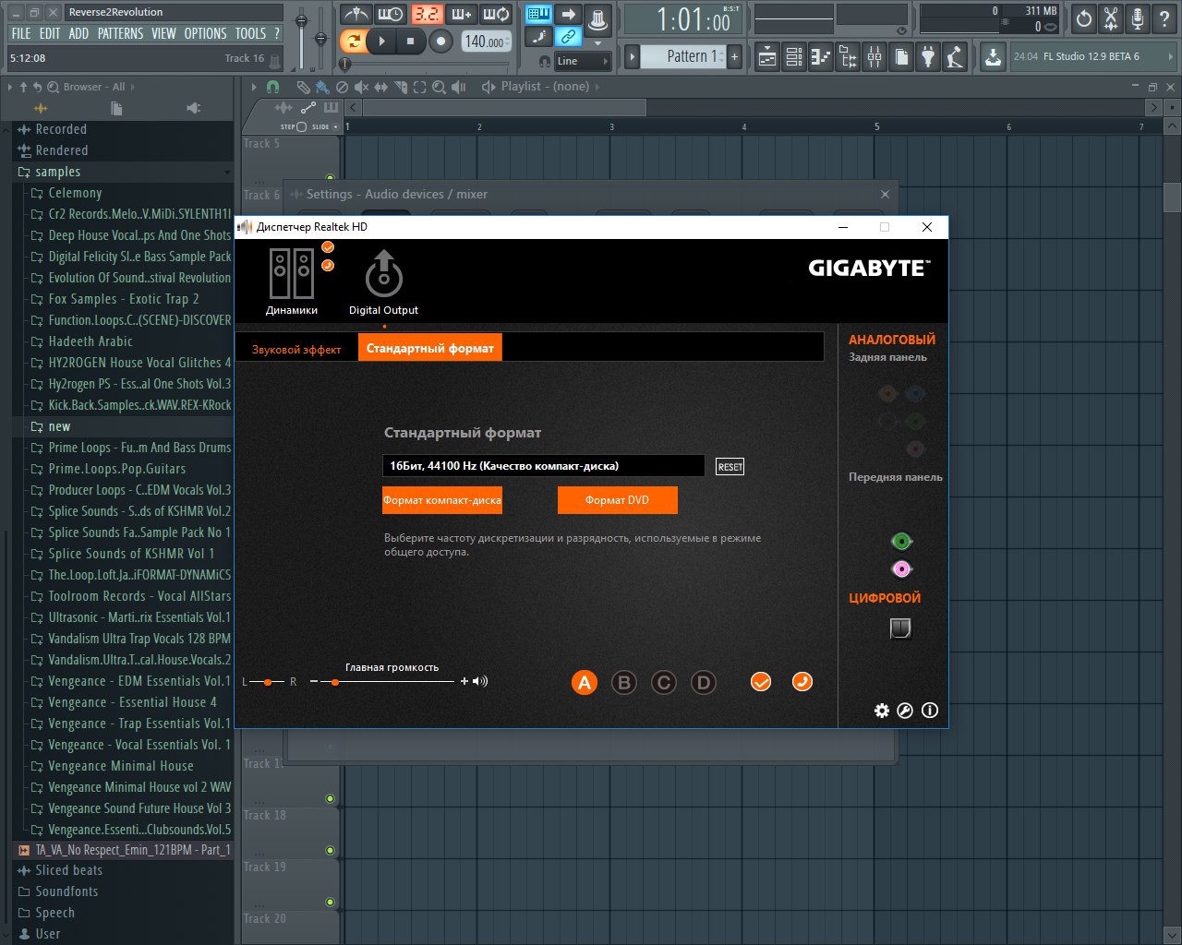Open the Playlist - (none) dropdown
This screenshot has width=1182, height=945.
click(545, 87)
